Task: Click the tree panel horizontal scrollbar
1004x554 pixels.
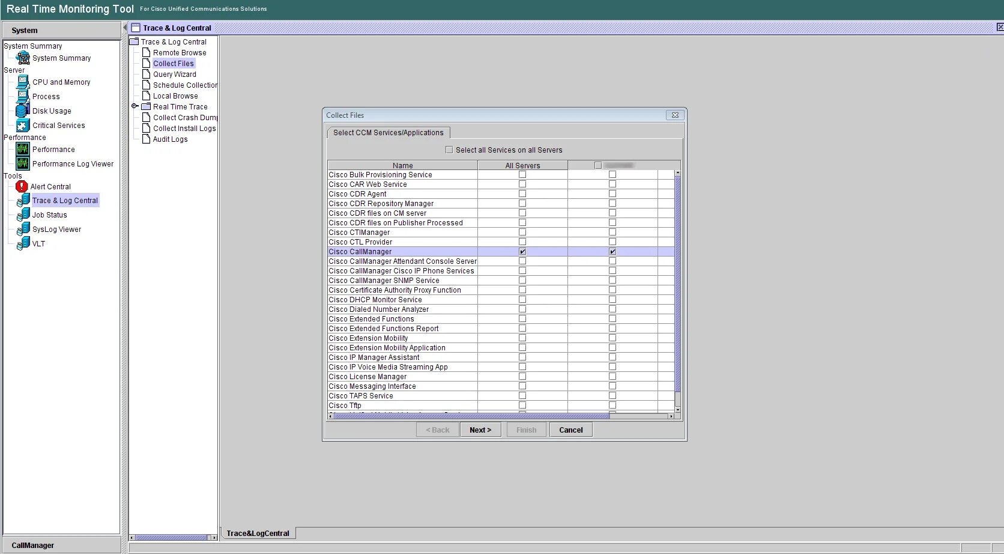Action: pyautogui.click(x=171, y=537)
